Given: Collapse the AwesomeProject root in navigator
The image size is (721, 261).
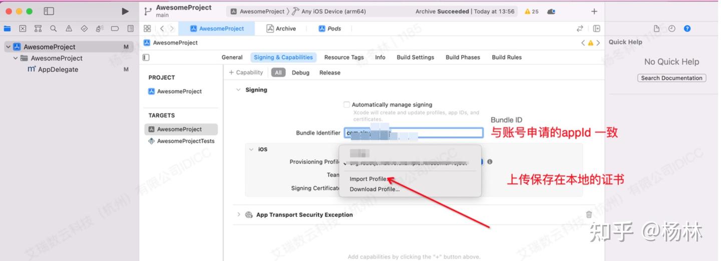Looking at the screenshot, I should pos(8,46).
